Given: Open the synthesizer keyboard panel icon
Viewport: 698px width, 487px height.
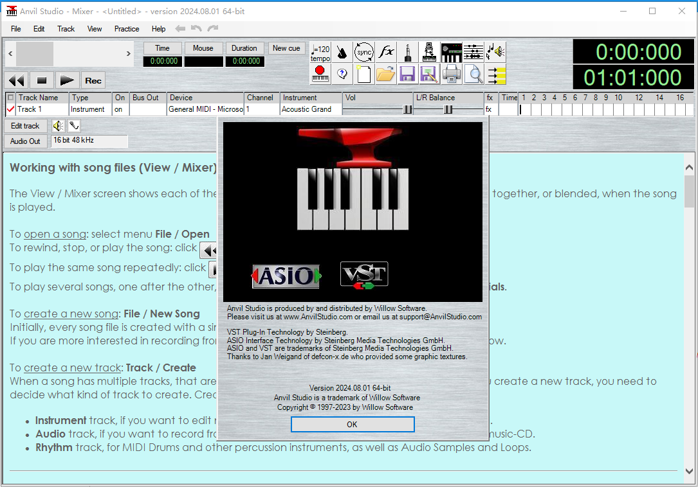Looking at the screenshot, I should point(451,53).
